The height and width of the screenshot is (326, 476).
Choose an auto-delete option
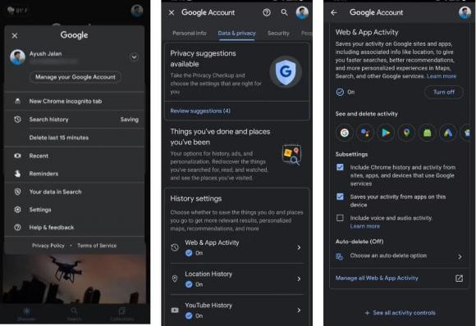point(400,256)
